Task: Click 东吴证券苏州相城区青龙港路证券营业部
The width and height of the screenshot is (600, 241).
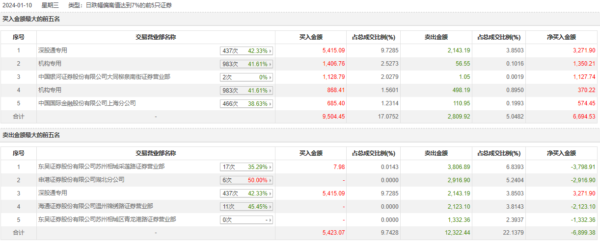Action: point(107,219)
